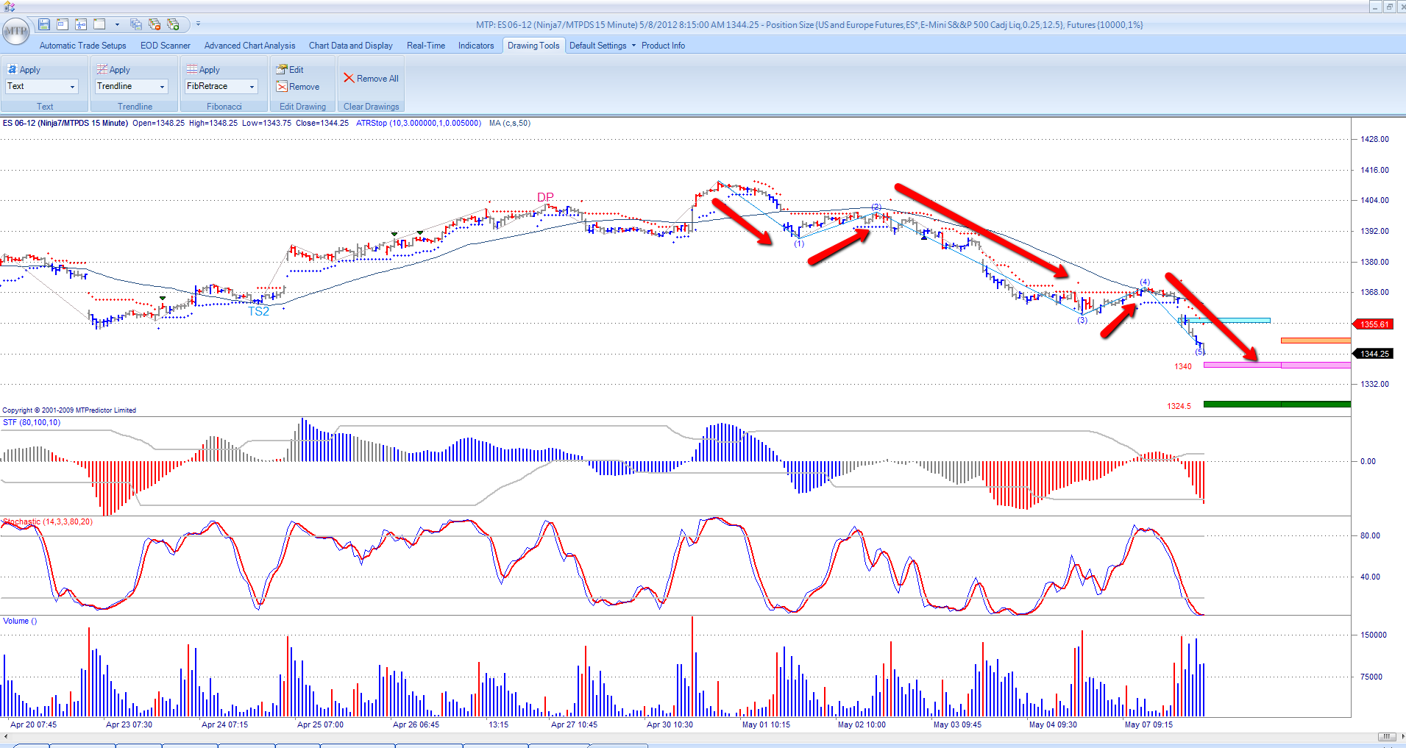Click the black 1344.25 current price marker

1373,354
